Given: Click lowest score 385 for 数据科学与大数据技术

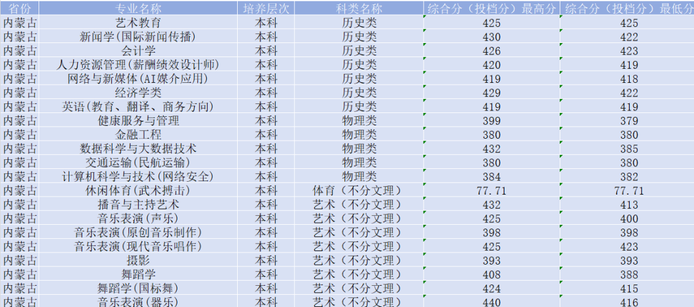Looking at the screenshot, I should tap(627, 148).
